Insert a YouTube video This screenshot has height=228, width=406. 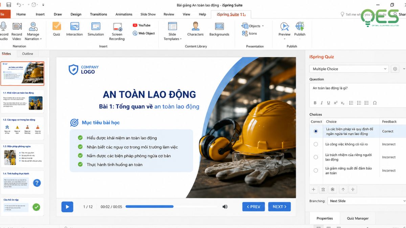141,25
